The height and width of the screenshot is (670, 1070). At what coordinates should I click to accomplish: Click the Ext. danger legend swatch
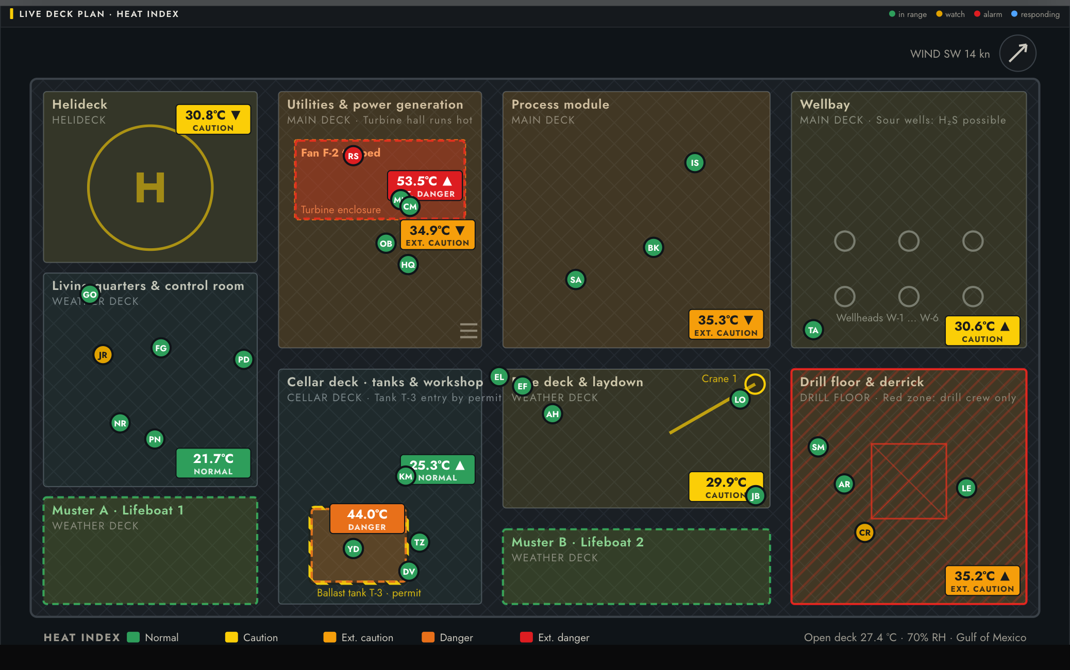(x=526, y=637)
